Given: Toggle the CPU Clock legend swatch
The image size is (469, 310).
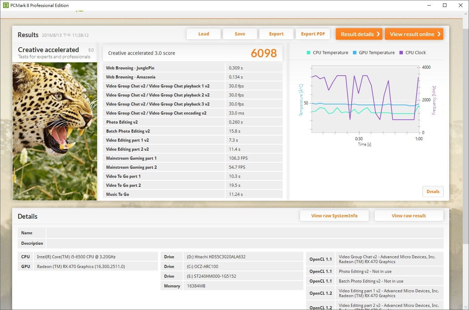Looking at the screenshot, I should [401, 53].
